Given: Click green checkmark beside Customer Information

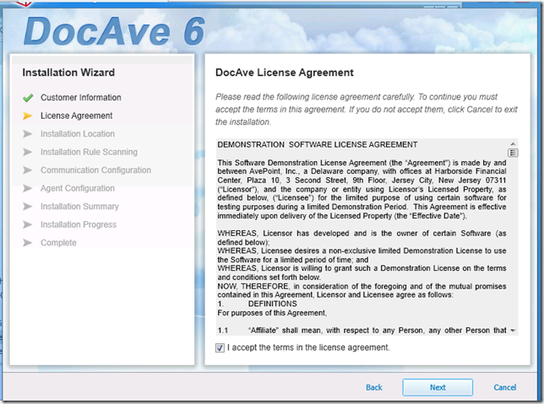Looking at the screenshot, I should click(28, 98).
